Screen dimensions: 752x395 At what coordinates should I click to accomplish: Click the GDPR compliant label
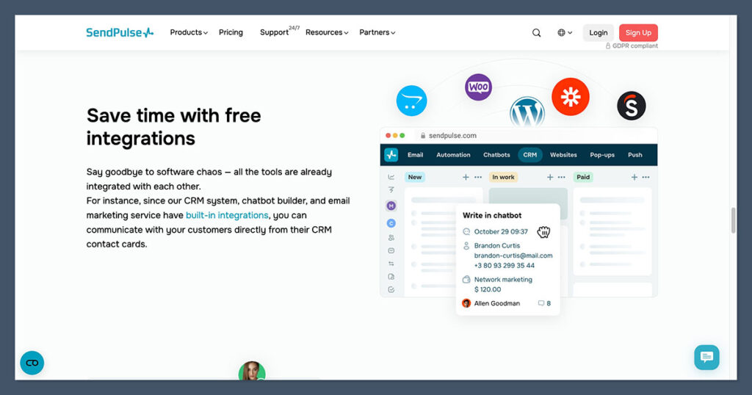[x=631, y=46]
